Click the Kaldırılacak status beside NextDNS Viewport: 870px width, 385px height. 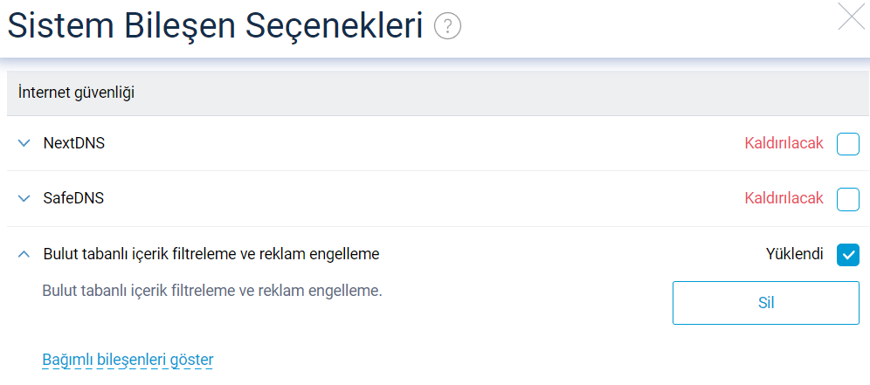click(784, 143)
